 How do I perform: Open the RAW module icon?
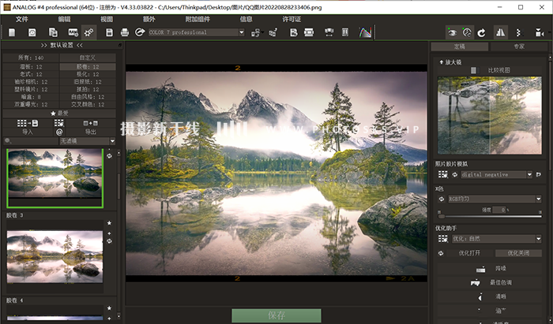(73, 33)
